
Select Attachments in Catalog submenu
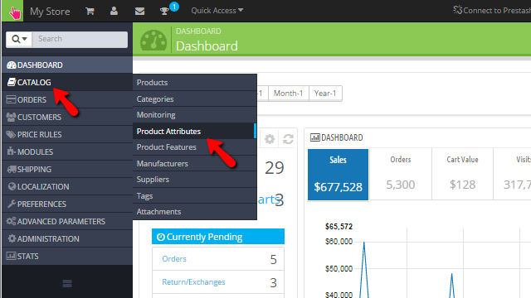tap(195, 212)
